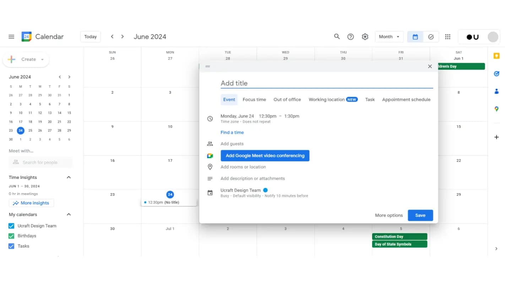Image resolution: width=505 pixels, height=284 pixels.
Task: Open the event color swatch
Action: coord(266,190)
